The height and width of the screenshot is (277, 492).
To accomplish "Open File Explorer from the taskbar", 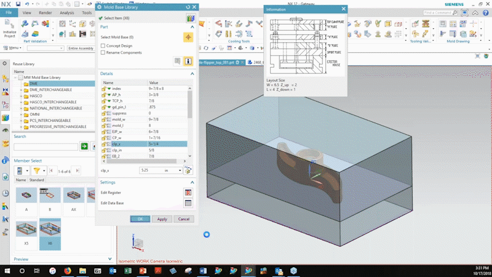I will pyautogui.click(x=82, y=271).
